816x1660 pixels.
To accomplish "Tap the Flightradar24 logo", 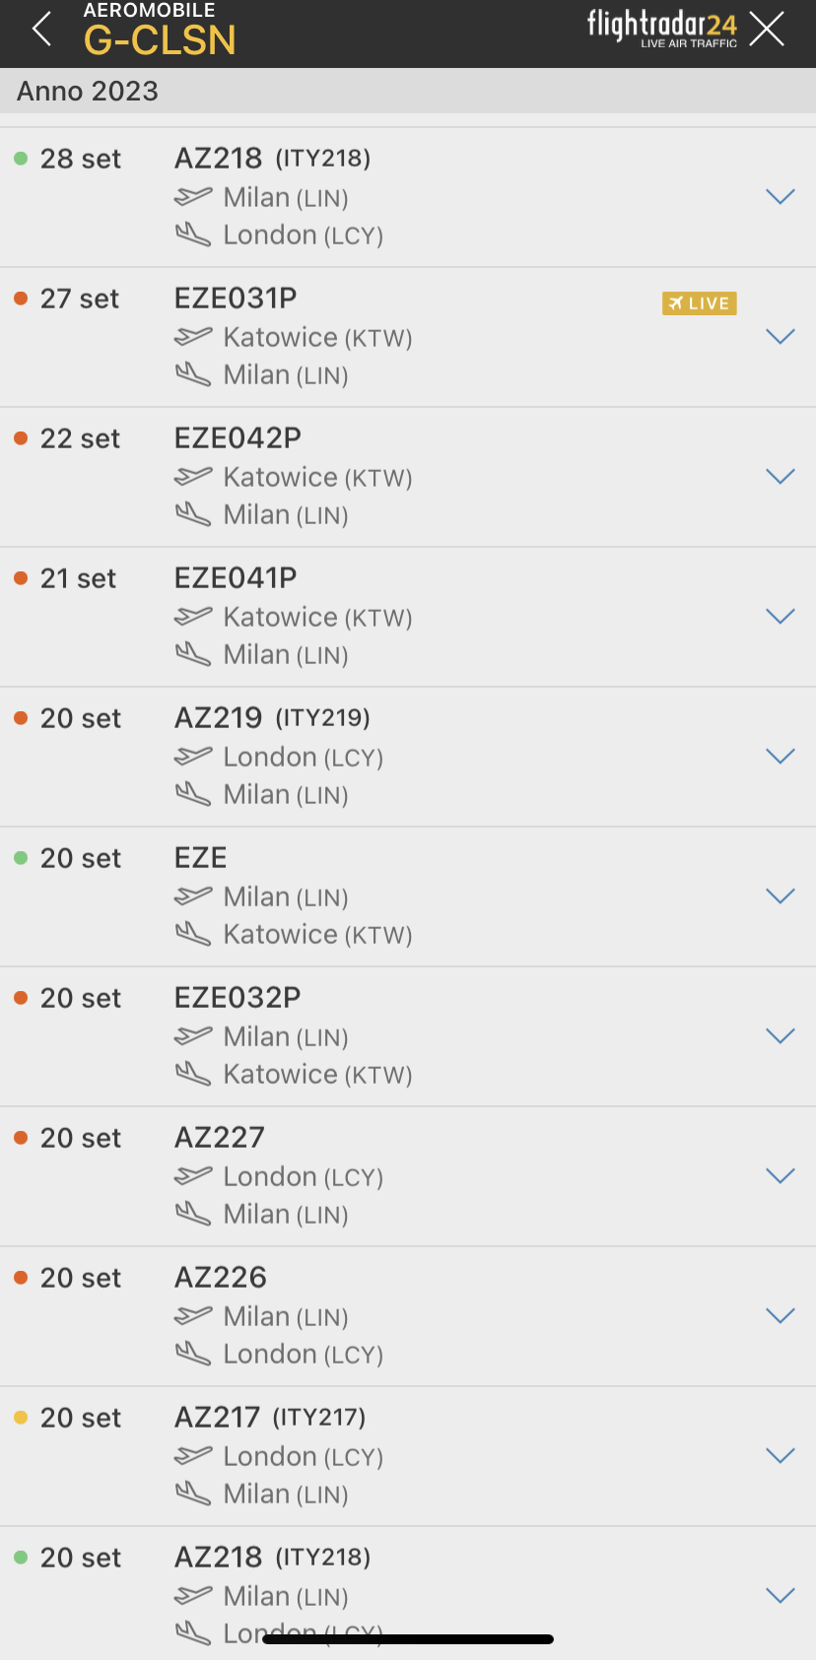I will pos(661,28).
